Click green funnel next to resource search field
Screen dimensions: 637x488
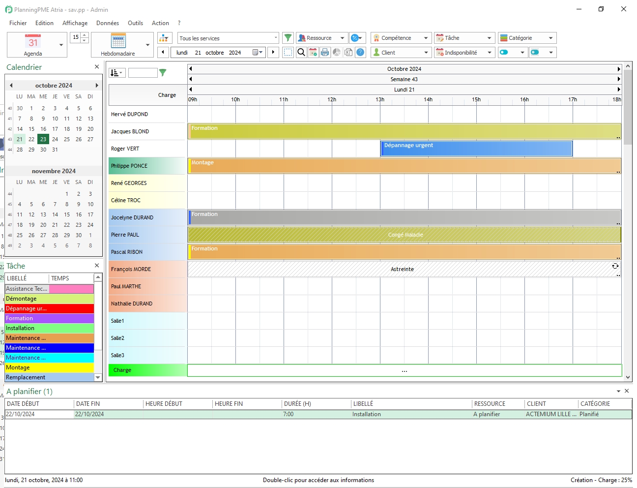tap(163, 73)
